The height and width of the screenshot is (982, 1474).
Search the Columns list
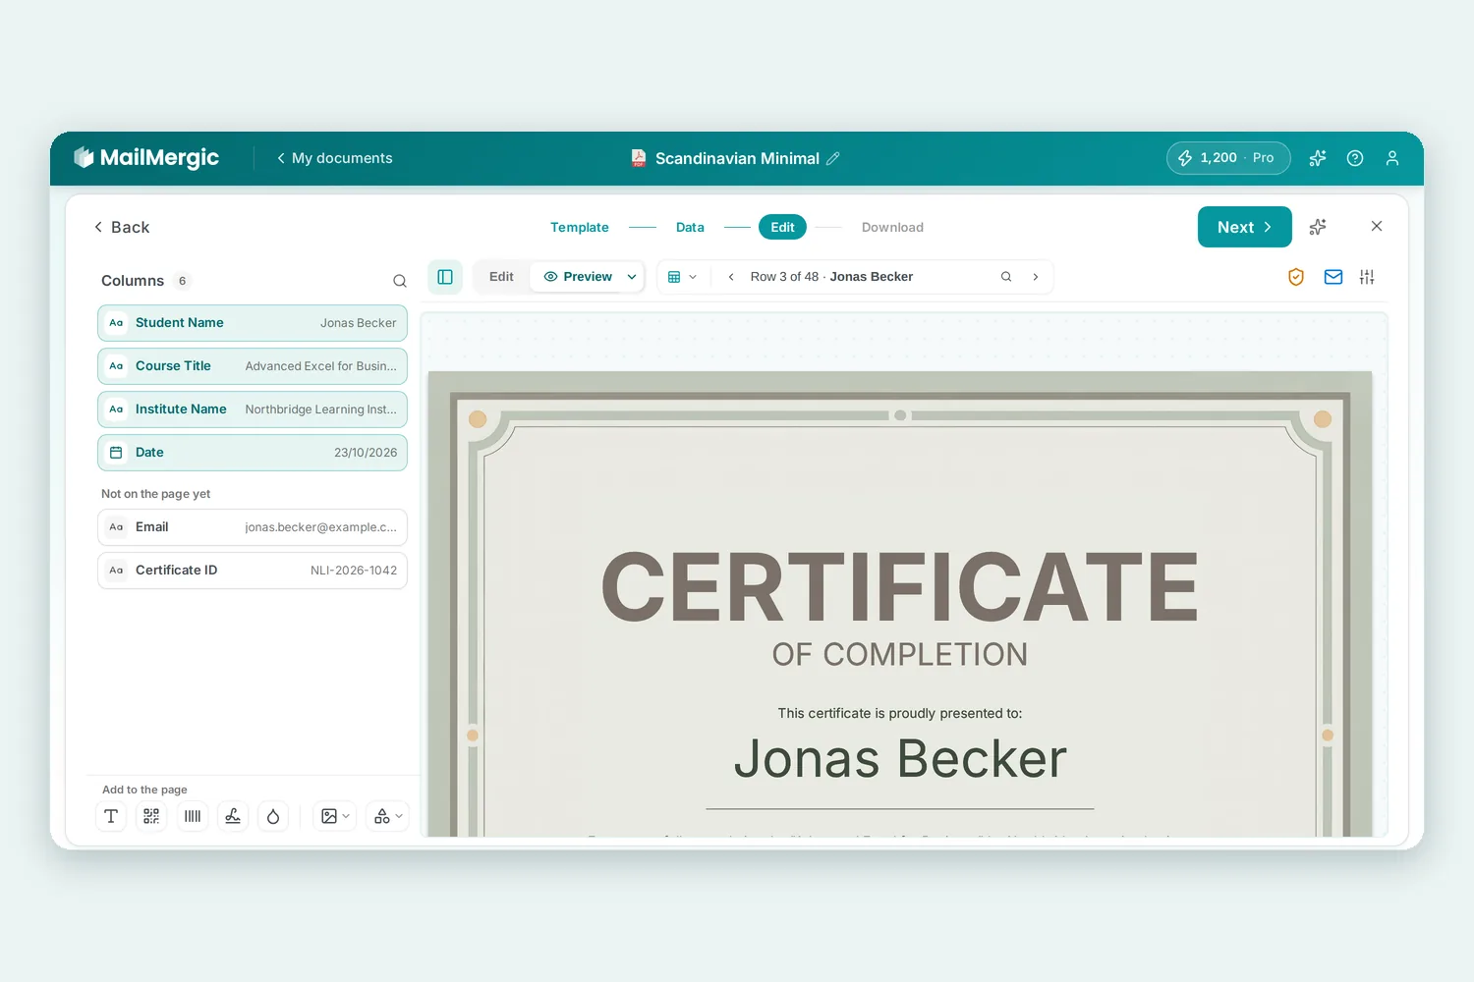pyautogui.click(x=400, y=281)
